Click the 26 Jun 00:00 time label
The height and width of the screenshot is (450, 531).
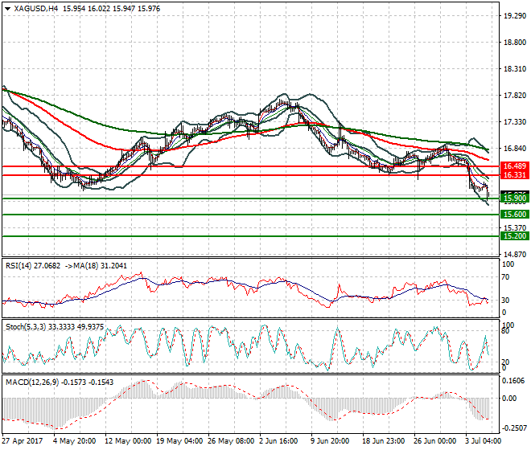[435, 441]
